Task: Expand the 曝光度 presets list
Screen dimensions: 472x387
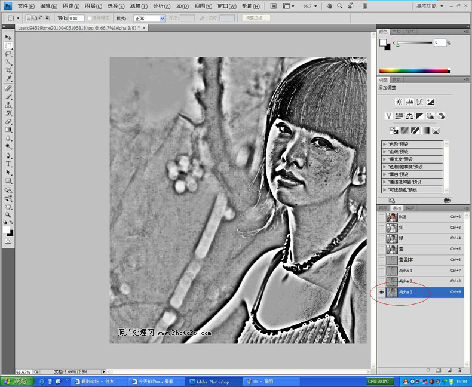Action: pos(385,159)
